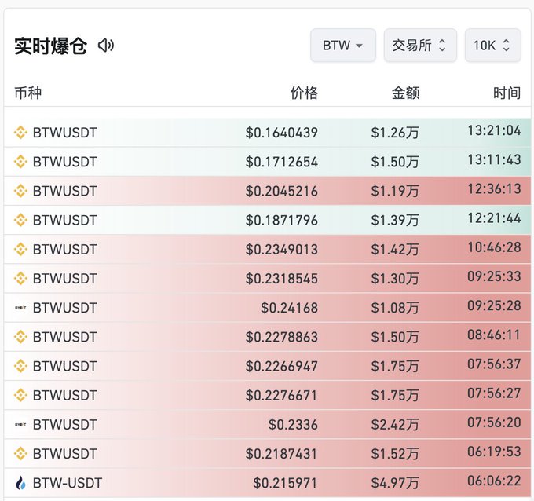The image size is (534, 501).
Task: Click amount $1.52万
Action: click(395, 454)
